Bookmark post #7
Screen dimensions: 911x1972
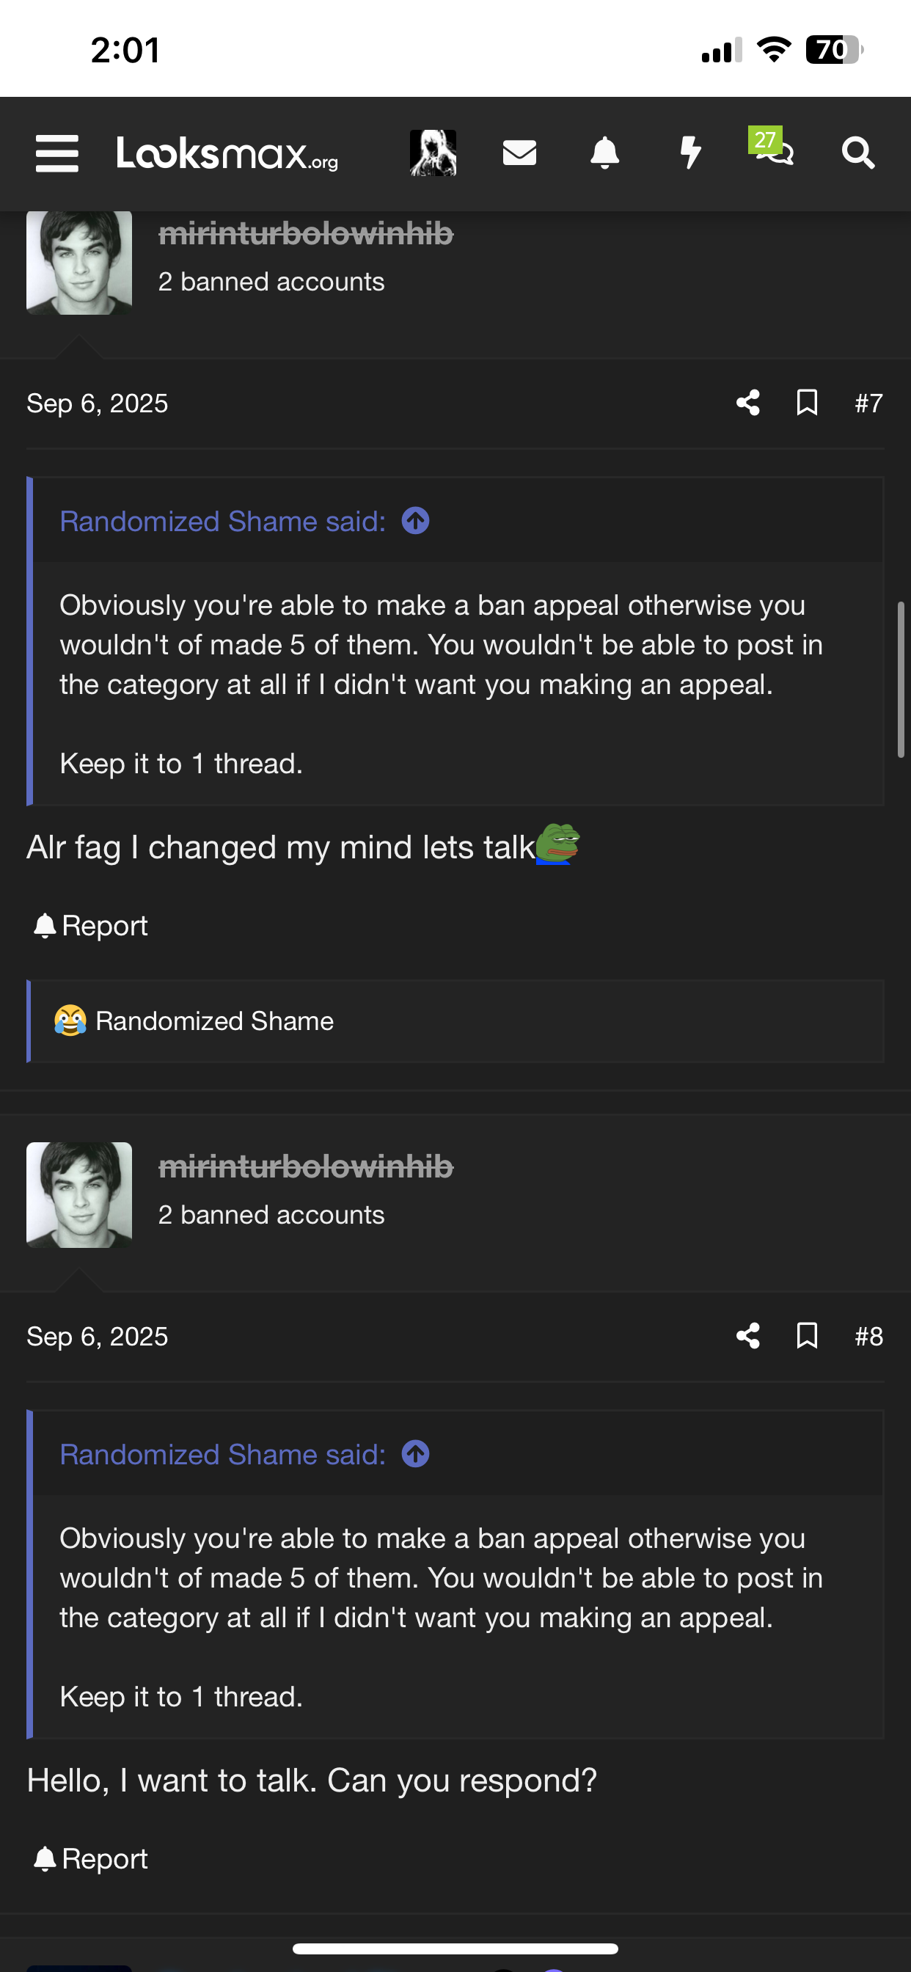pos(807,403)
